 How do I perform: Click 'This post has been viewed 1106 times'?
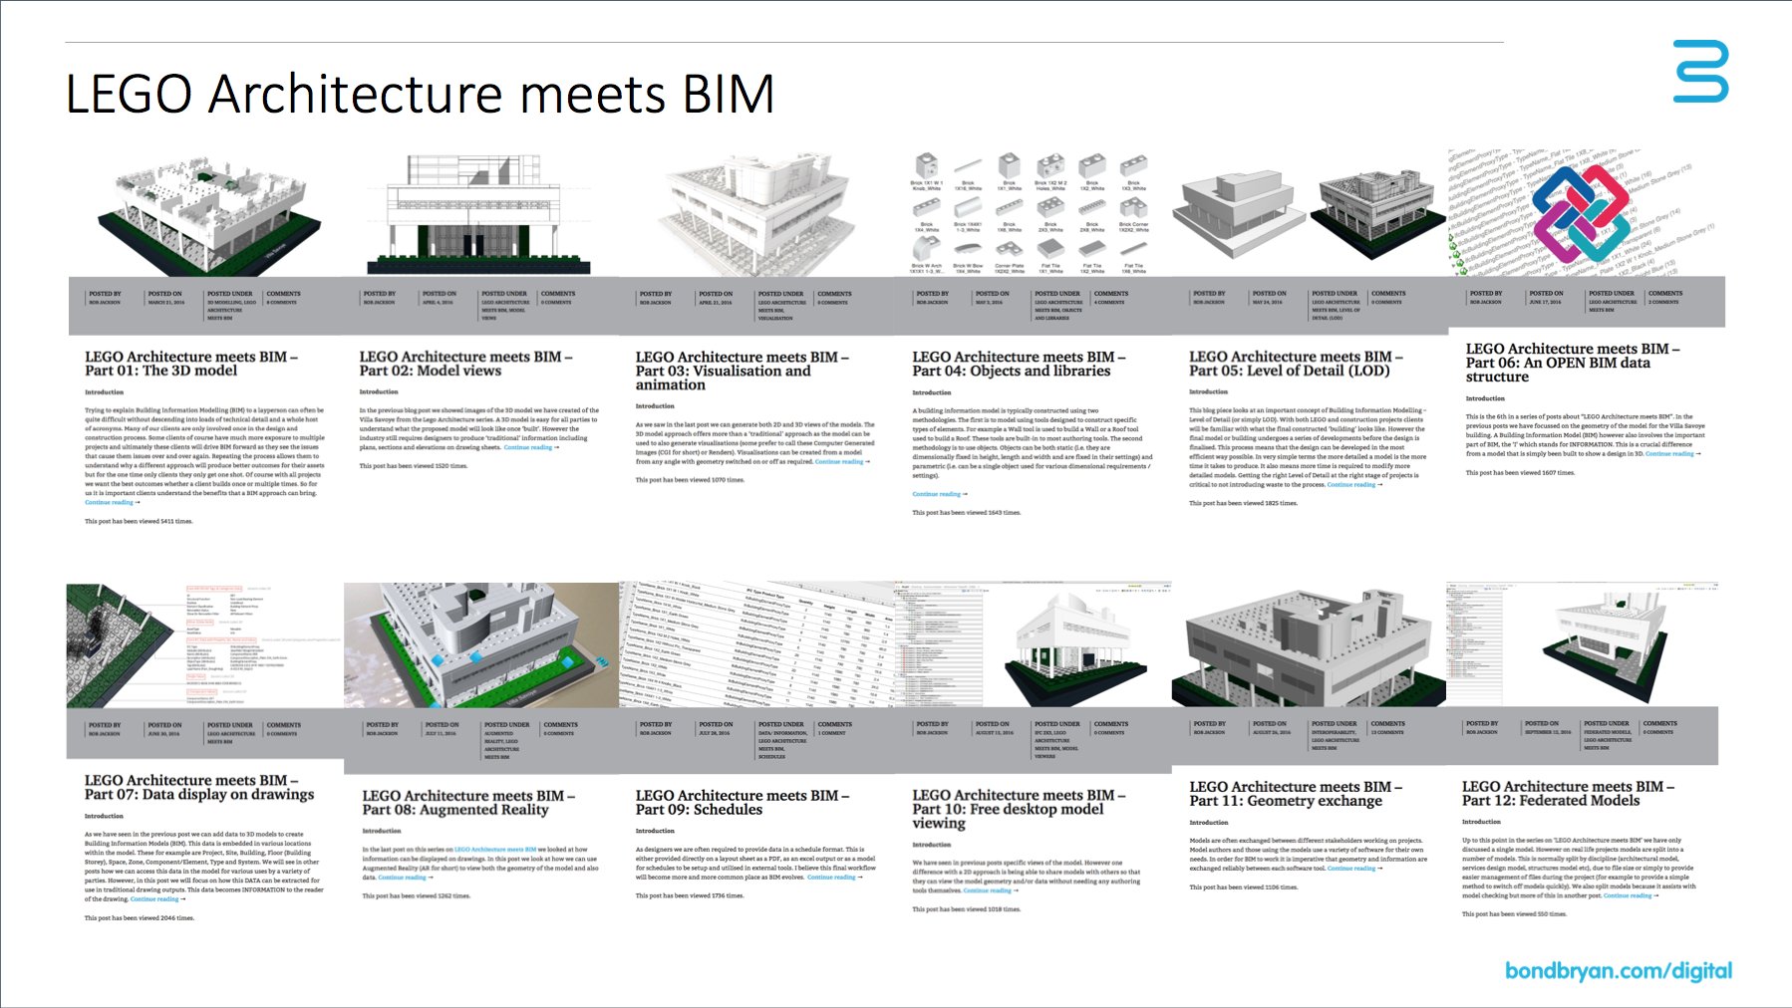(x=1244, y=887)
